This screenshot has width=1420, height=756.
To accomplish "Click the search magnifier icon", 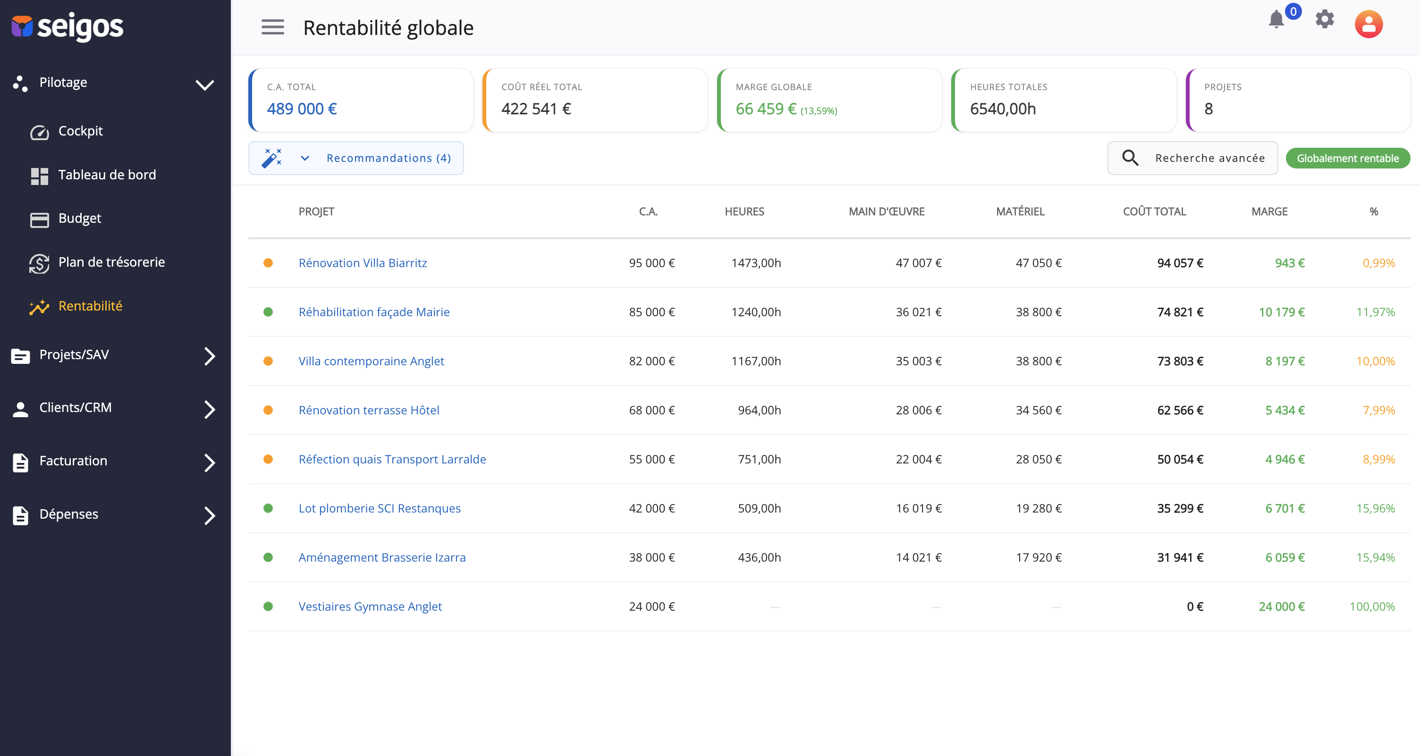I will [1130, 158].
